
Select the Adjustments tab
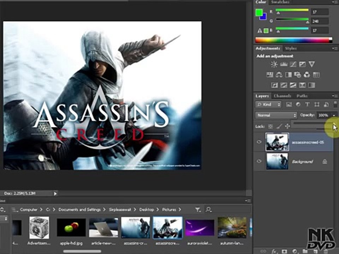[x=268, y=48]
